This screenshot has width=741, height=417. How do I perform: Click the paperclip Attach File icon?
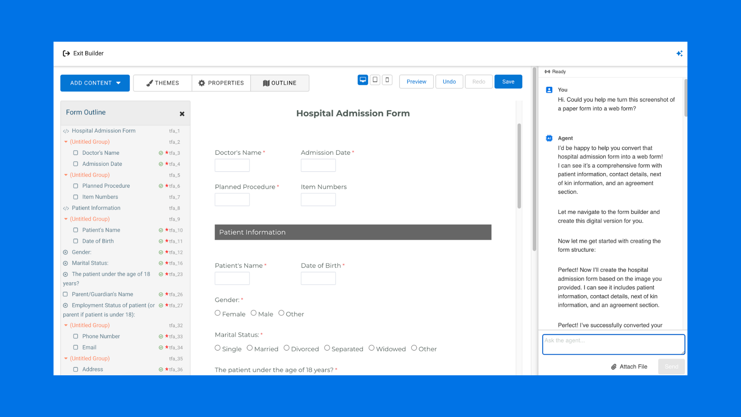click(x=614, y=367)
